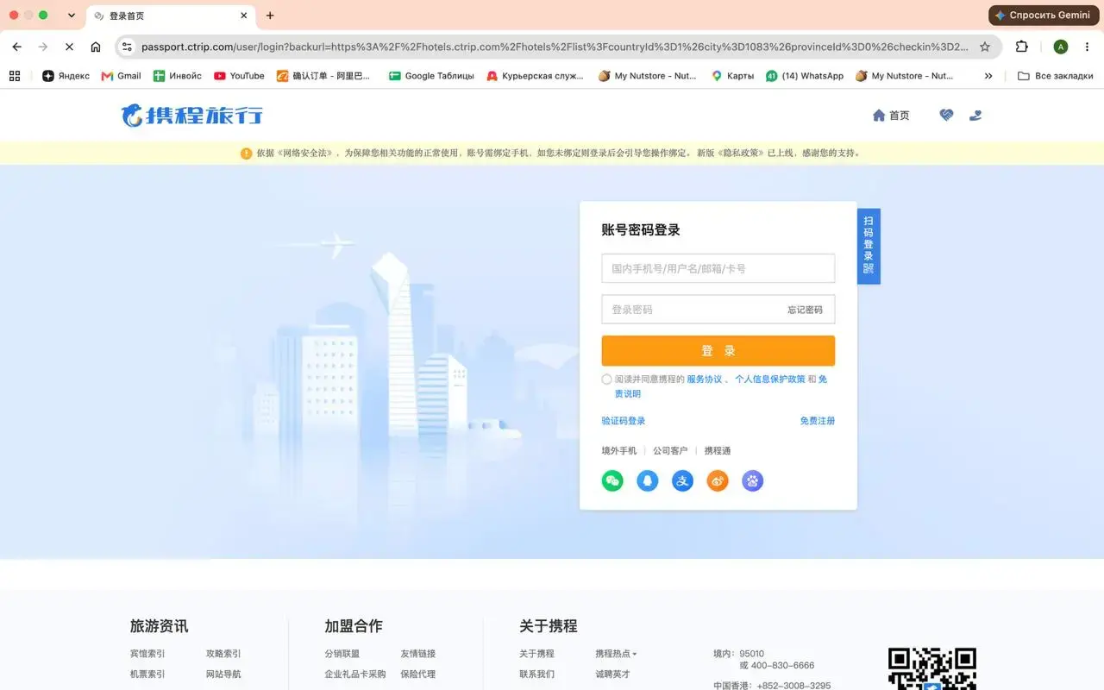
Task: Click the heart handshake icon in the header
Action: (946, 115)
